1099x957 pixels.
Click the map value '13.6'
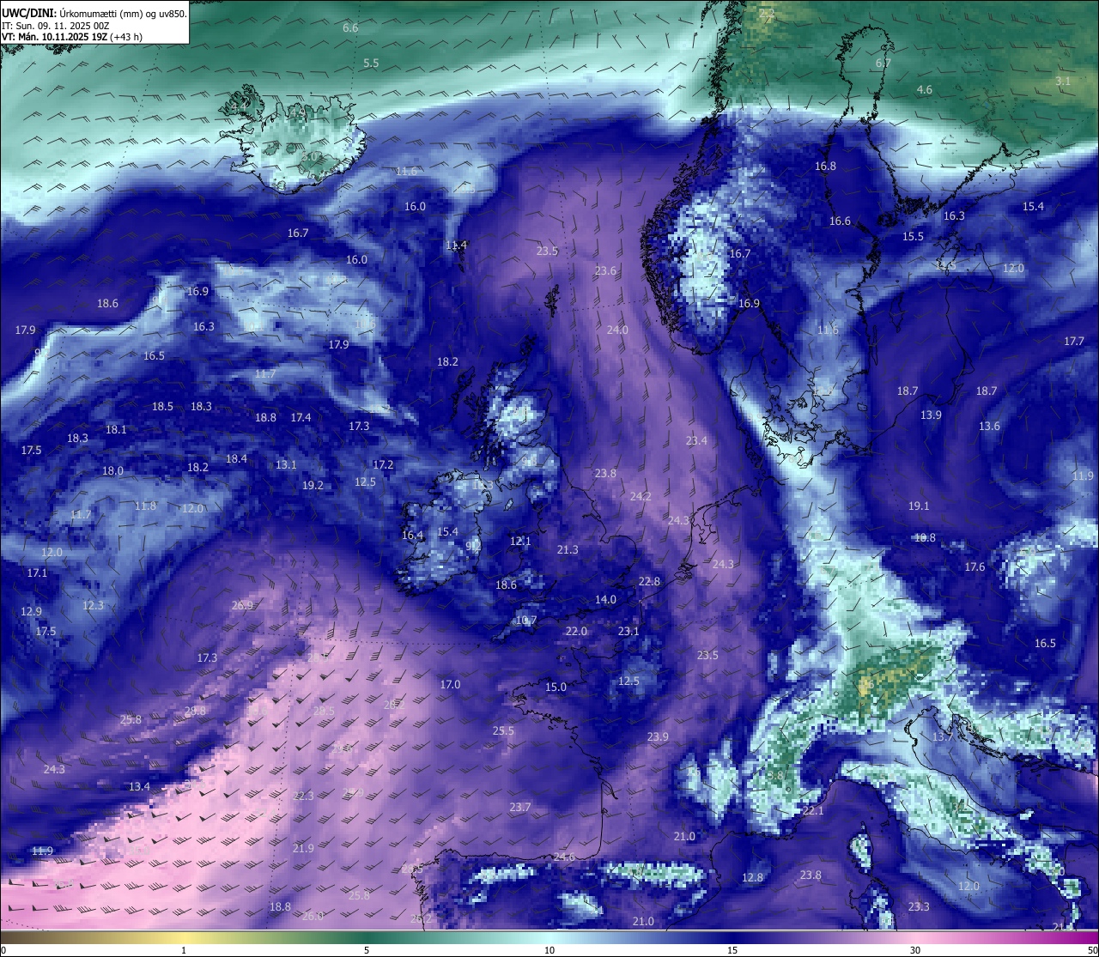pyautogui.click(x=989, y=427)
